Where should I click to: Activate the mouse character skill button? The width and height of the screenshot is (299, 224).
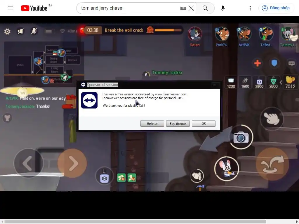coord(227,169)
